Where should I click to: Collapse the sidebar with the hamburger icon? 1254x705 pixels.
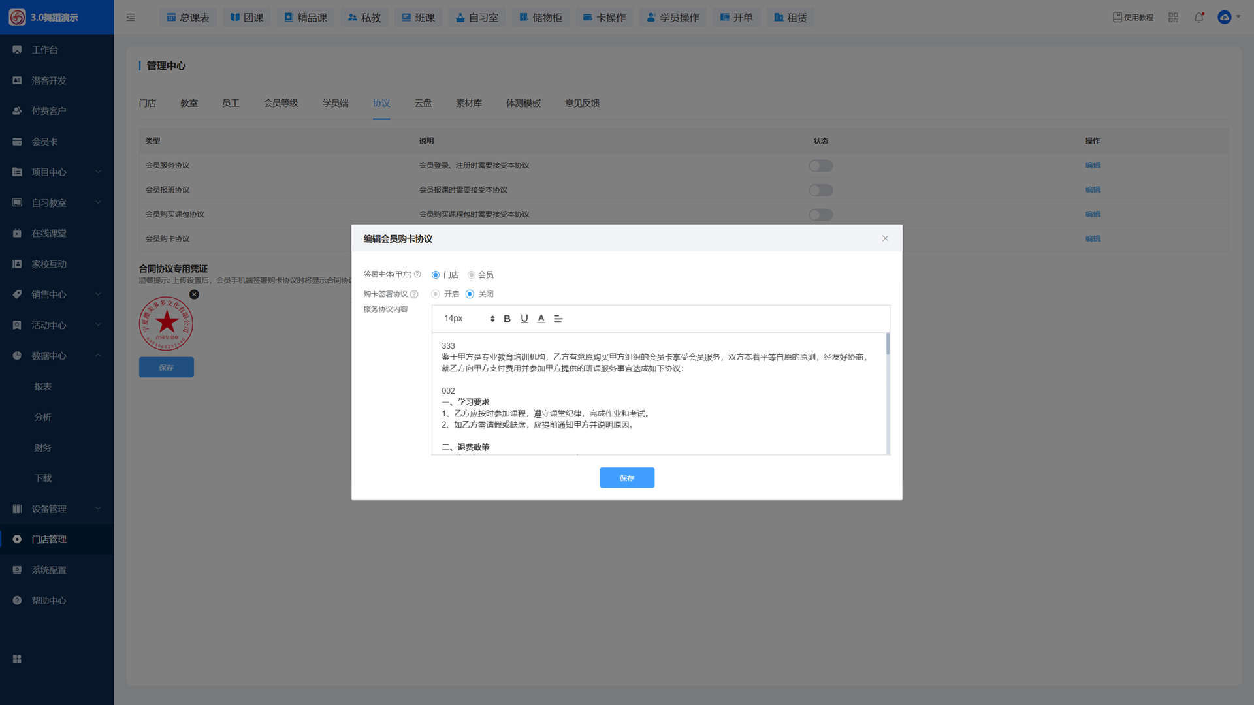[x=131, y=18]
